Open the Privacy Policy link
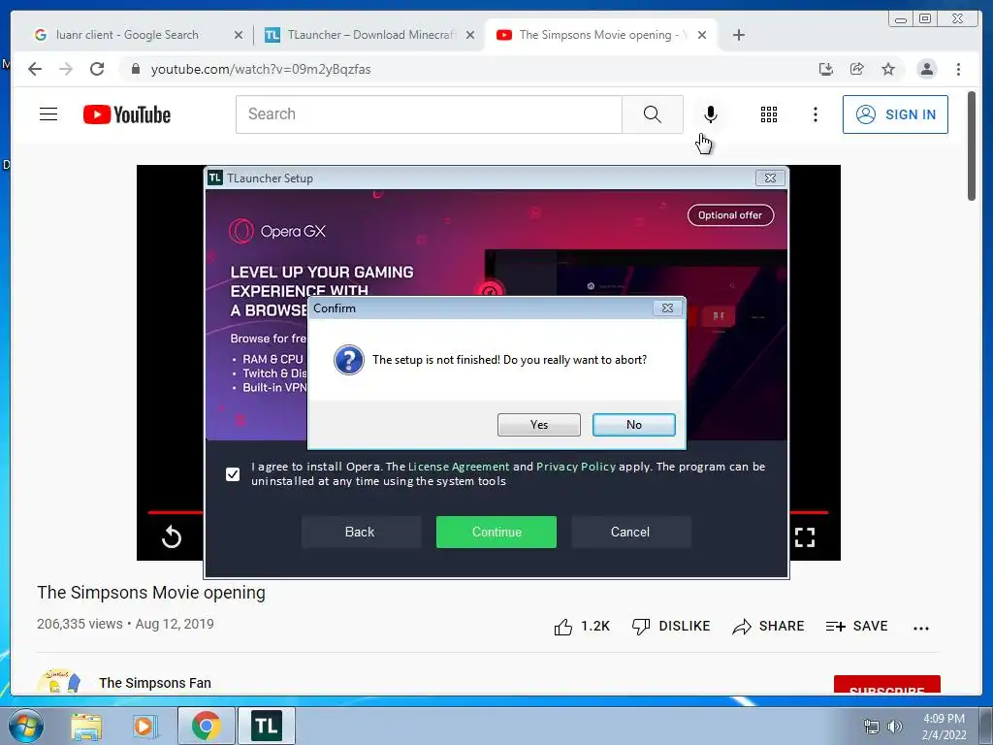This screenshot has height=745, width=993. click(x=576, y=467)
